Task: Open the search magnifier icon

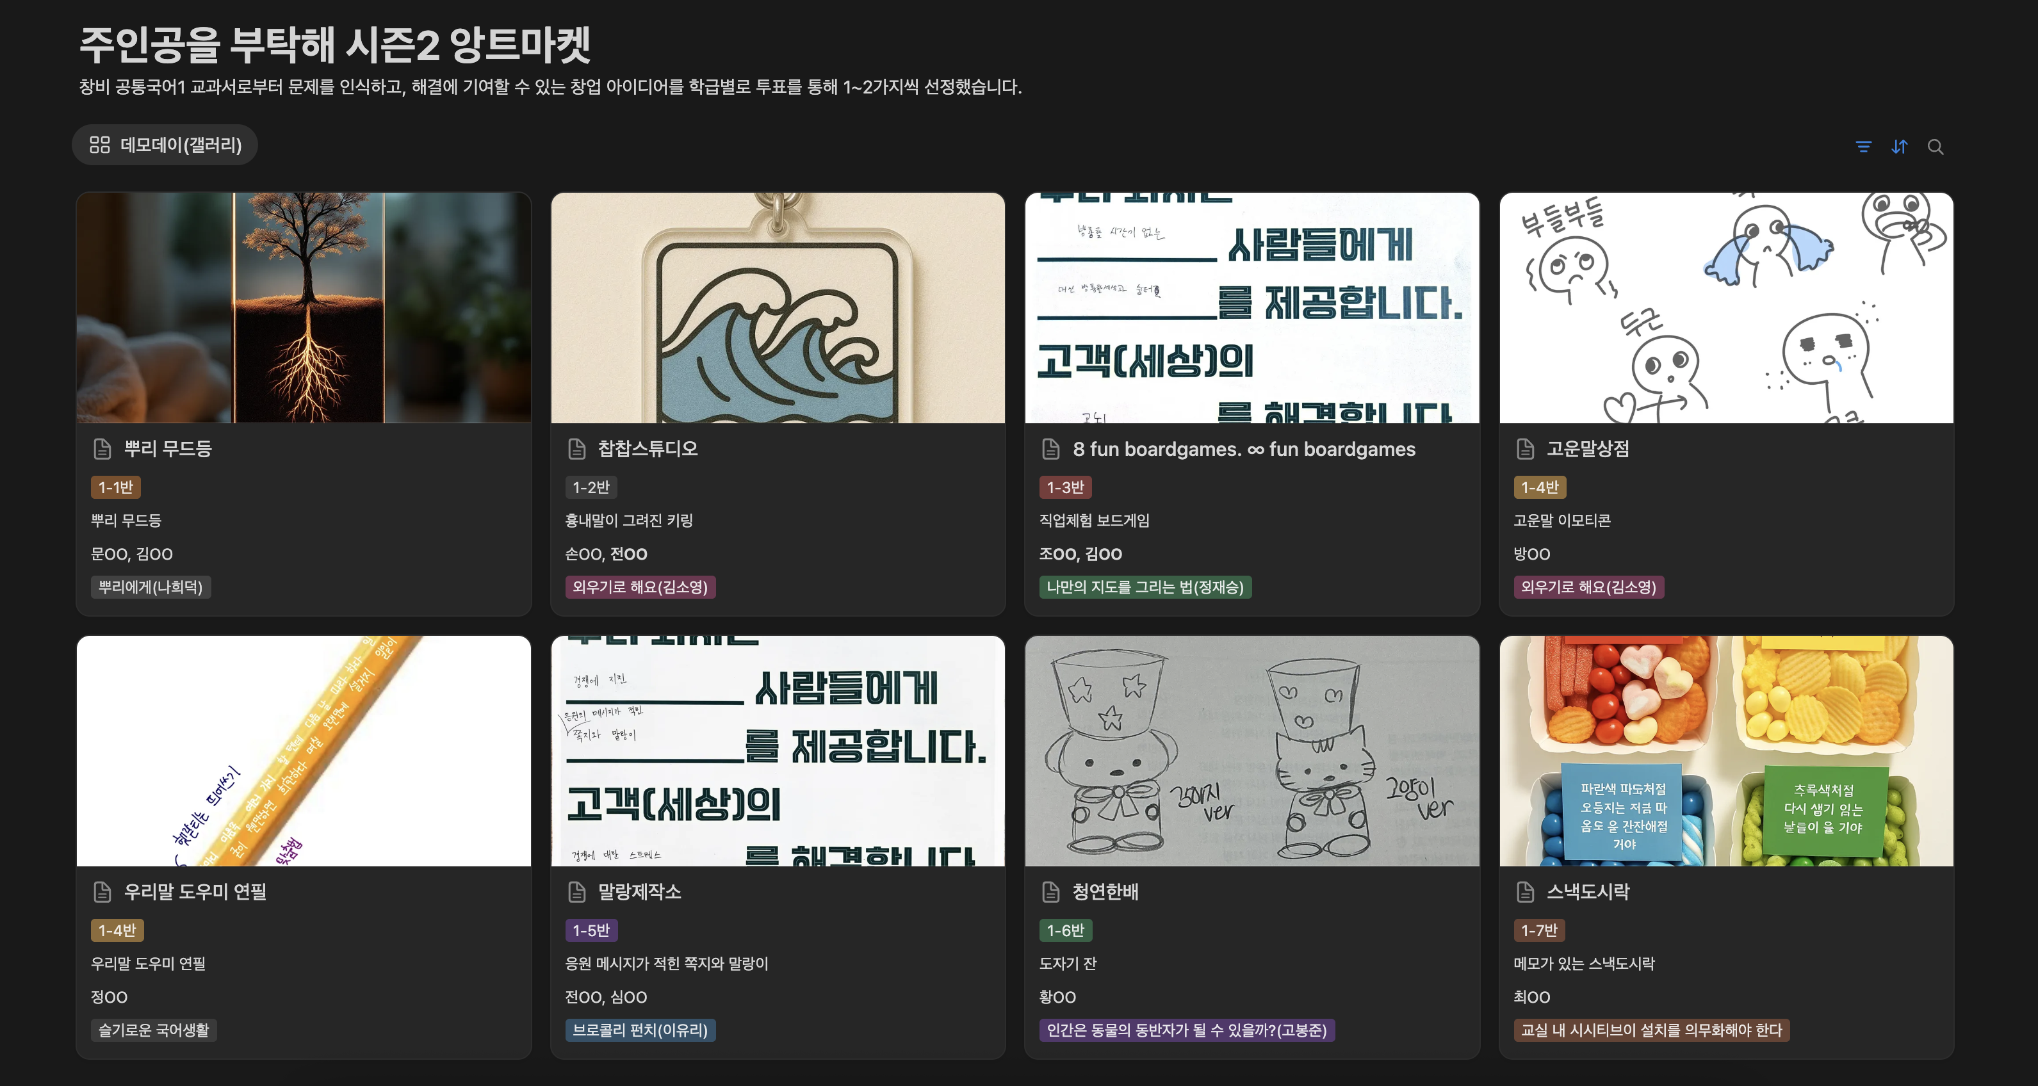Action: (1935, 147)
